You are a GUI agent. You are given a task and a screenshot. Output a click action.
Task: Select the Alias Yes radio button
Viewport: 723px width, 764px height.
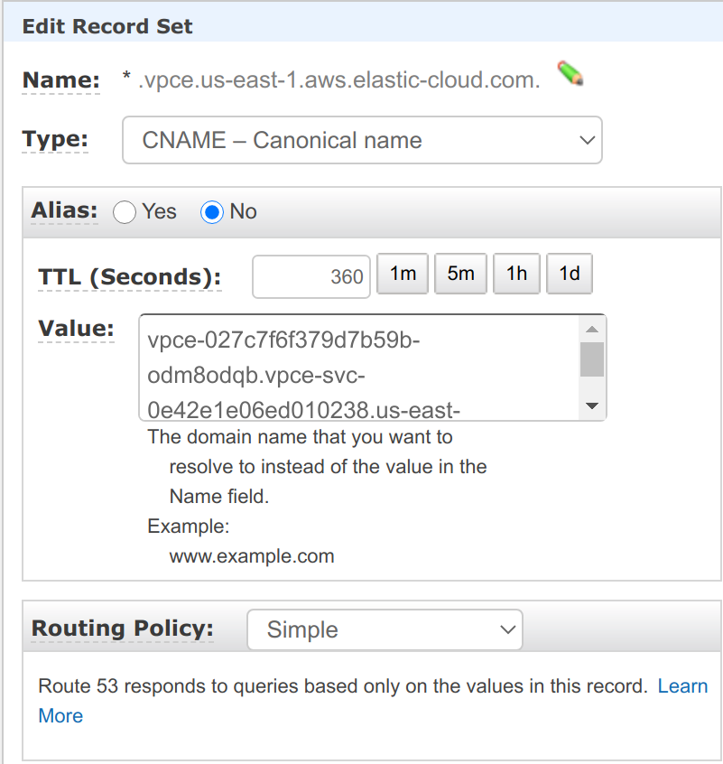(125, 212)
